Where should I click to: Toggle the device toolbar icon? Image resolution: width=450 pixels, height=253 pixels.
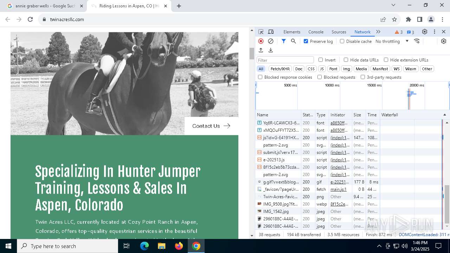click(x=271, y=32)
